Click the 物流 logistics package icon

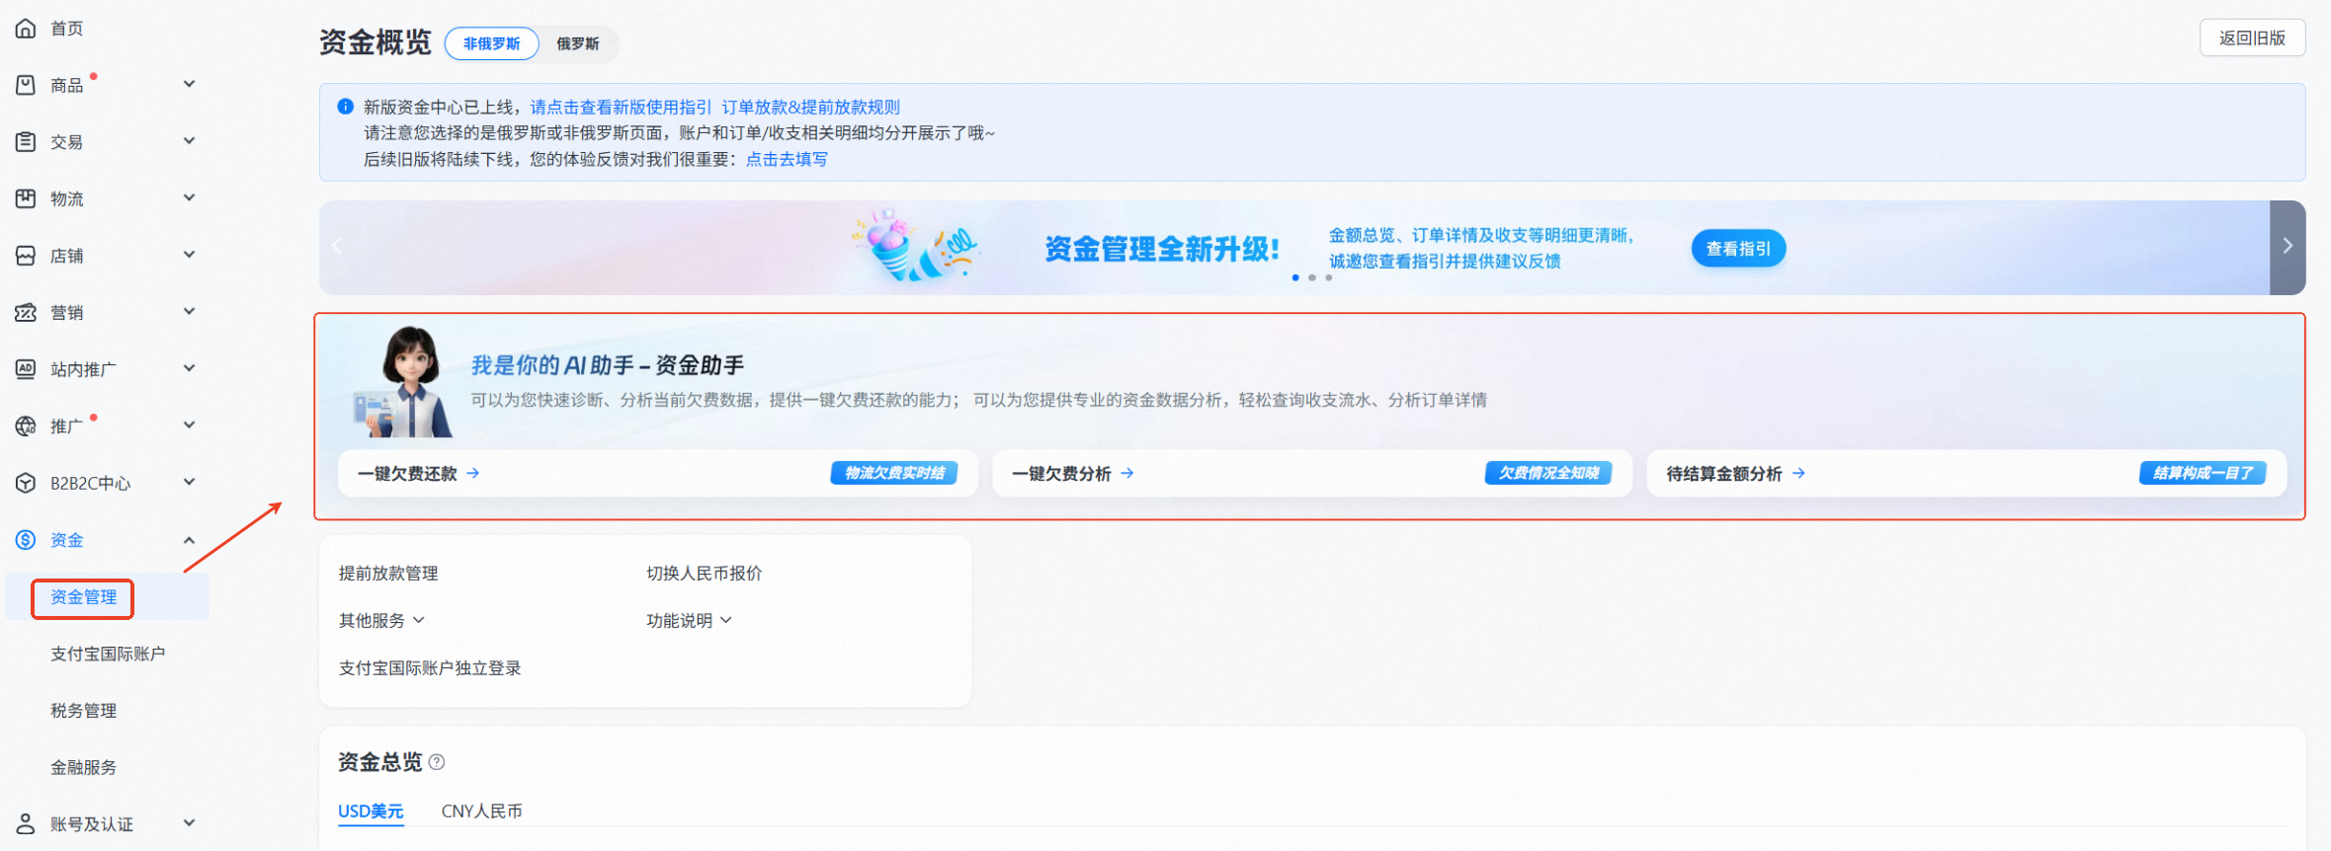coord(26,198)
